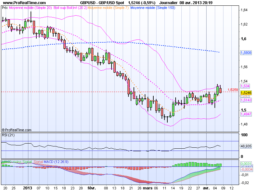
Task: Click the 12 date label on time axis
Action: click(x=232, y=188)
